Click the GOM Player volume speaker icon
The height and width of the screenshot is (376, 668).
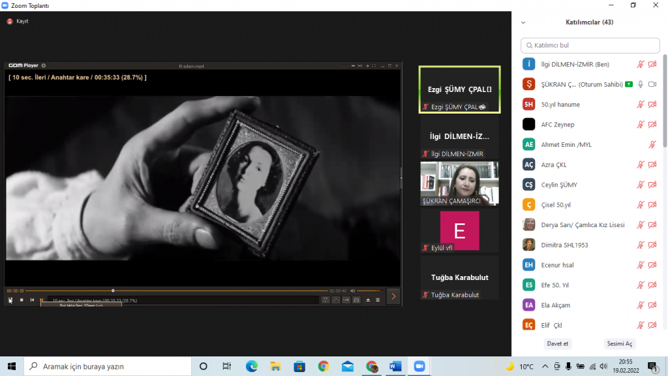click(352, 290)
